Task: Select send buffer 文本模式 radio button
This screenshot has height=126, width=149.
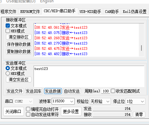Action: (x=8, y=68)
